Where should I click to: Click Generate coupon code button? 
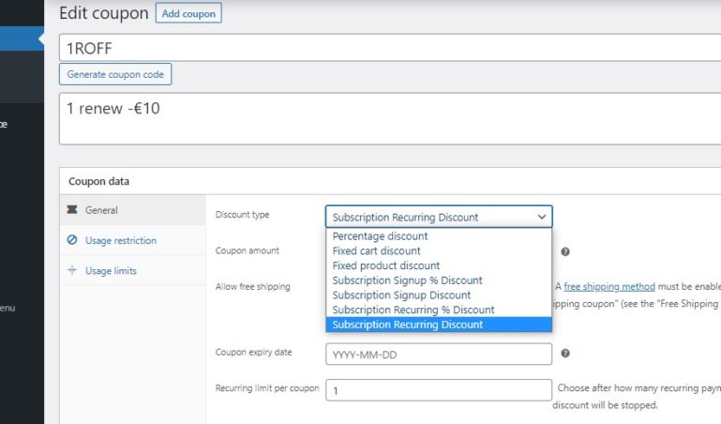115,74
